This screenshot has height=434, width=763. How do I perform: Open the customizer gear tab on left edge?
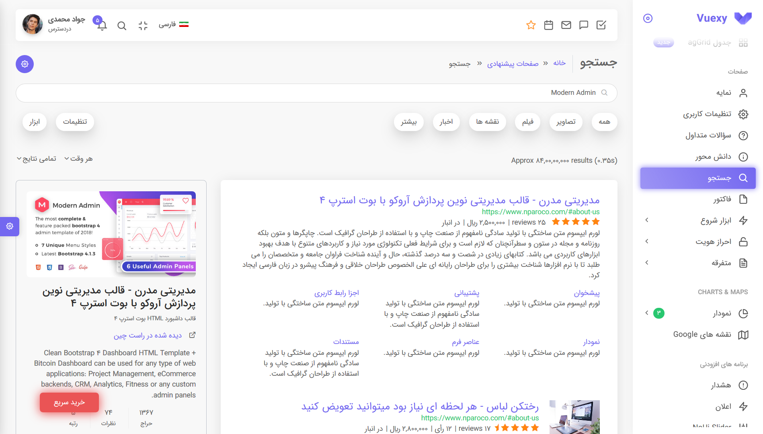tap(10, 226)
